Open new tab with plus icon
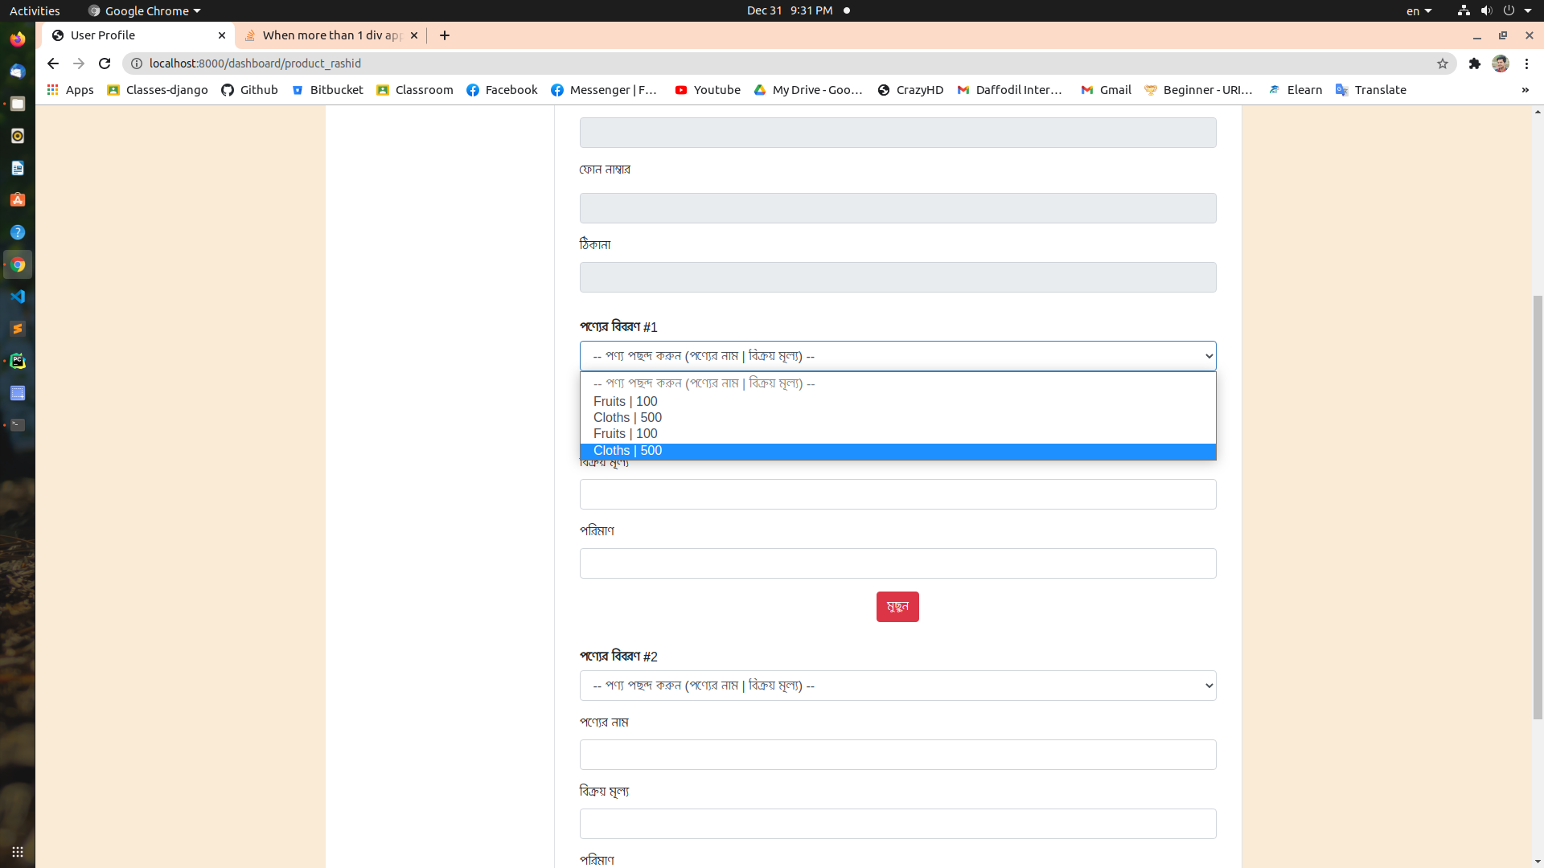This screenshot has height=868, width=1544. coord(445,35)
